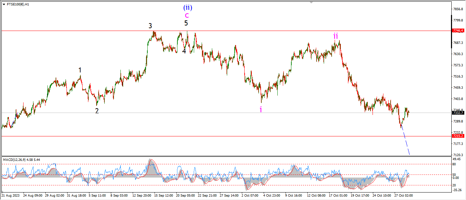
Task: Select the magenta i wave label
Action: click(x=261, y=109)
